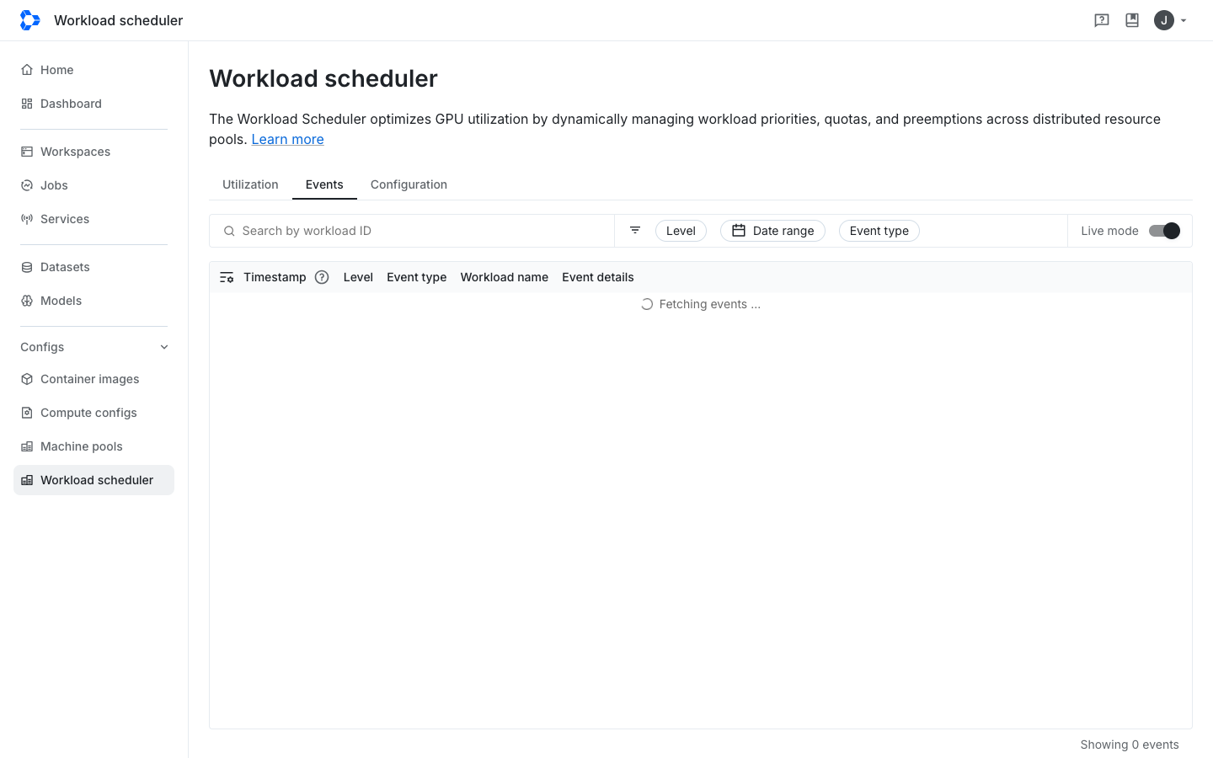1213x758 pixels.
Task: Switch to the Utilization tab
Action: pos(250,184)
